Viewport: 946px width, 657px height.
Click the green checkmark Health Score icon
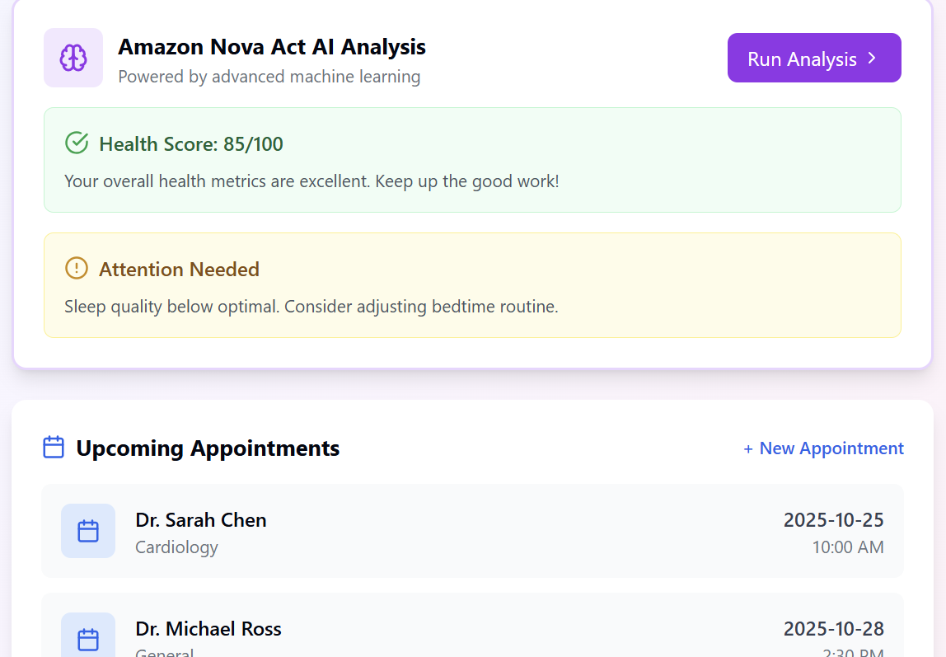pyautogui.click(x=77, y=143)
